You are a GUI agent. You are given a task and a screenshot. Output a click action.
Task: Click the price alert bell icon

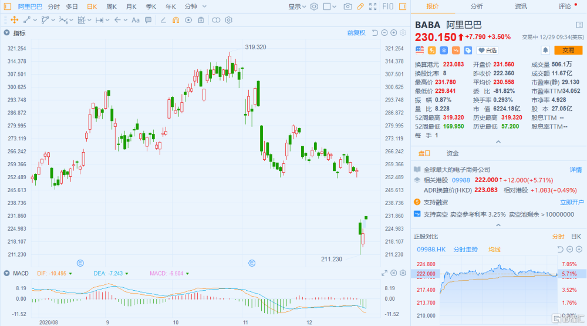[x=545, y=50]
